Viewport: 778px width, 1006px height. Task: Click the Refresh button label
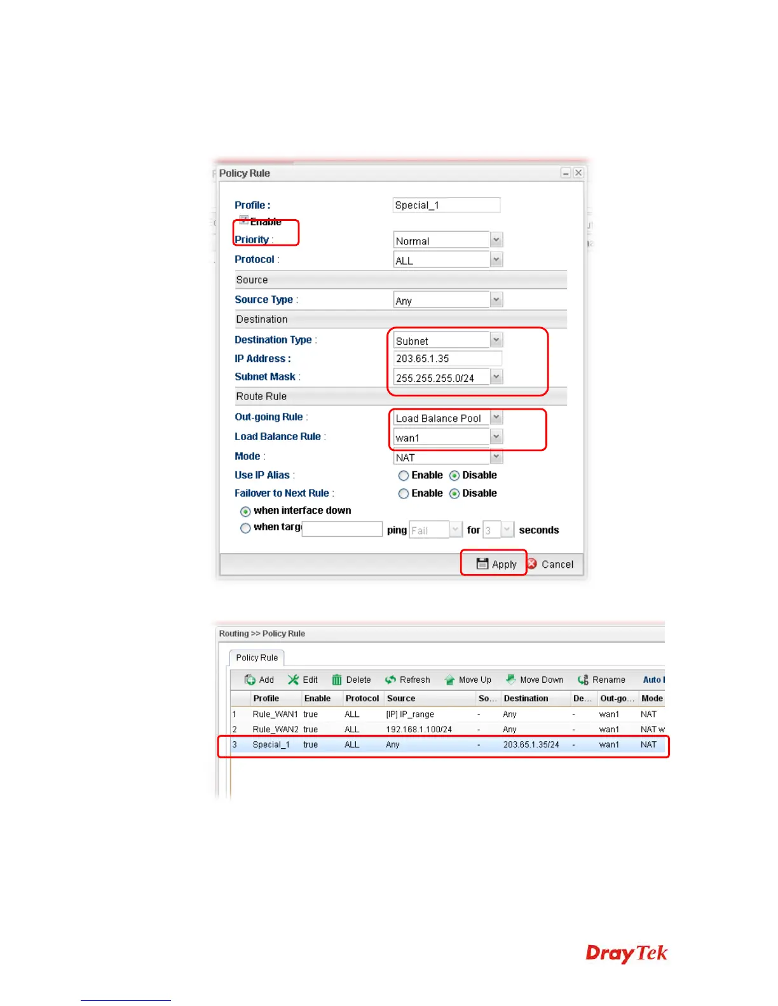pos(415,680)
